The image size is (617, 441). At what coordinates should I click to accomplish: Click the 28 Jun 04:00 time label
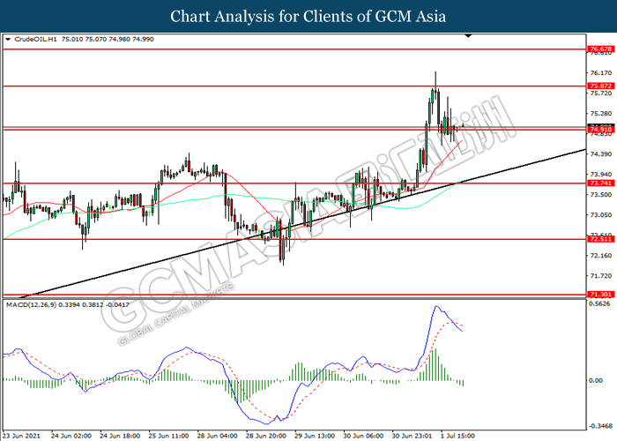(x=217, y=436)
